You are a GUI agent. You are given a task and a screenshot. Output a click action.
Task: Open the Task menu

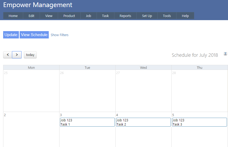(105, 16)
